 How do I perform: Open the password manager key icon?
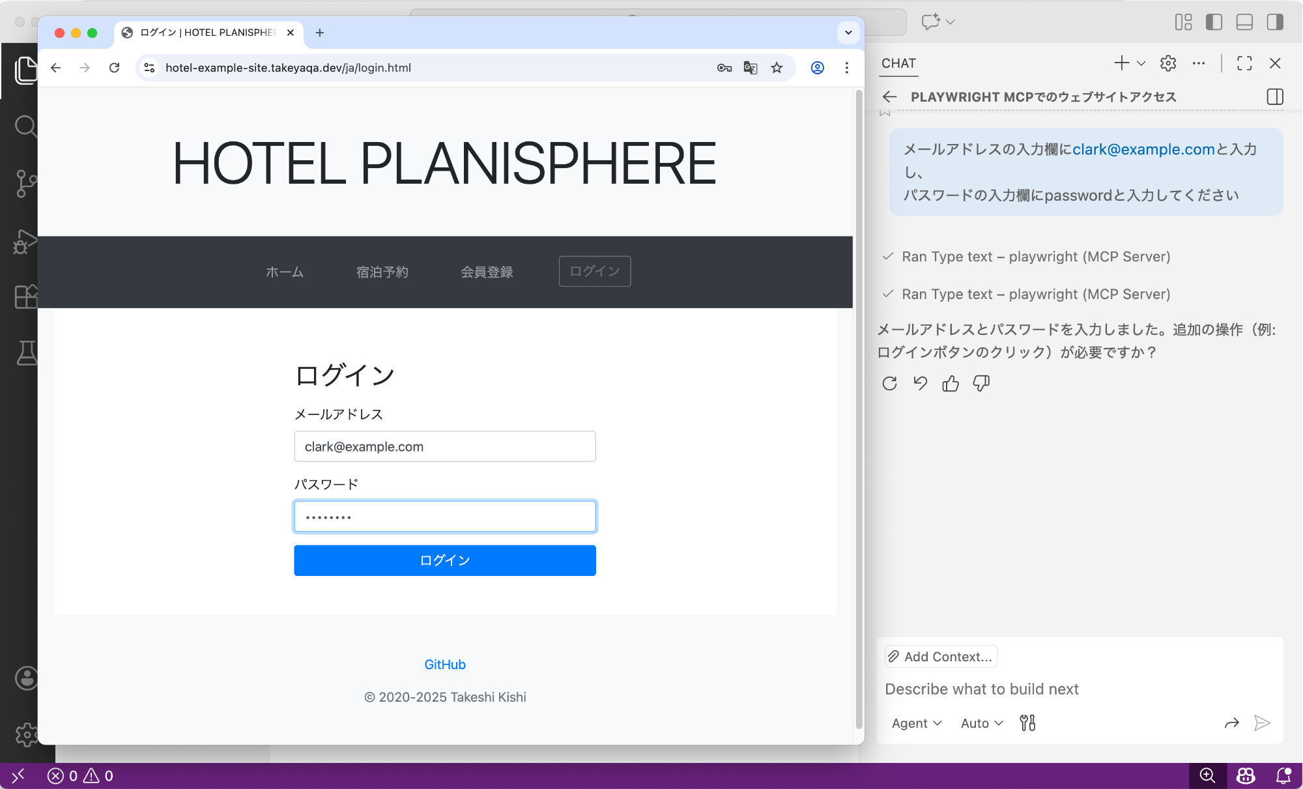pyautogui.click(x=724, y=68)
